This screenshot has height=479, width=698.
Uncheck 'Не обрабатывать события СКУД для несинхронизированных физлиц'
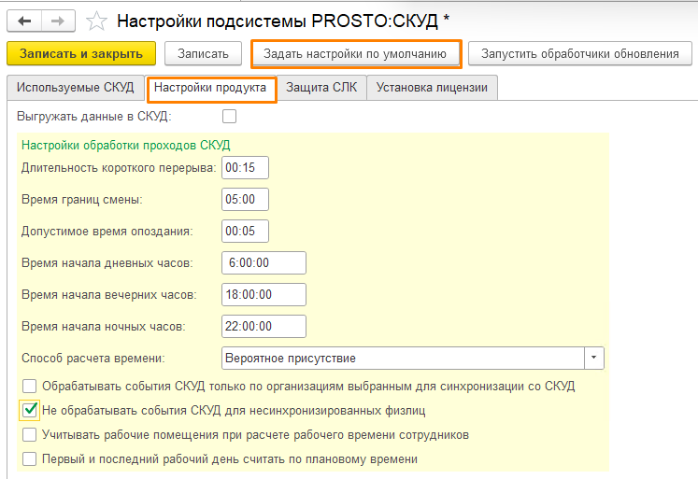[x=30, y=409]
